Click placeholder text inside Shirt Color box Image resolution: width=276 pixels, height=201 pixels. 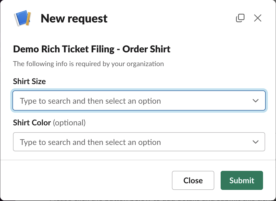point(90,142)
